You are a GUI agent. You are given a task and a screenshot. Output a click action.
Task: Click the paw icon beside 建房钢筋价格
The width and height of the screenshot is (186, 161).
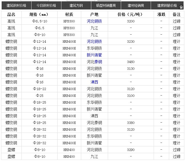click(x=181, y=7)
